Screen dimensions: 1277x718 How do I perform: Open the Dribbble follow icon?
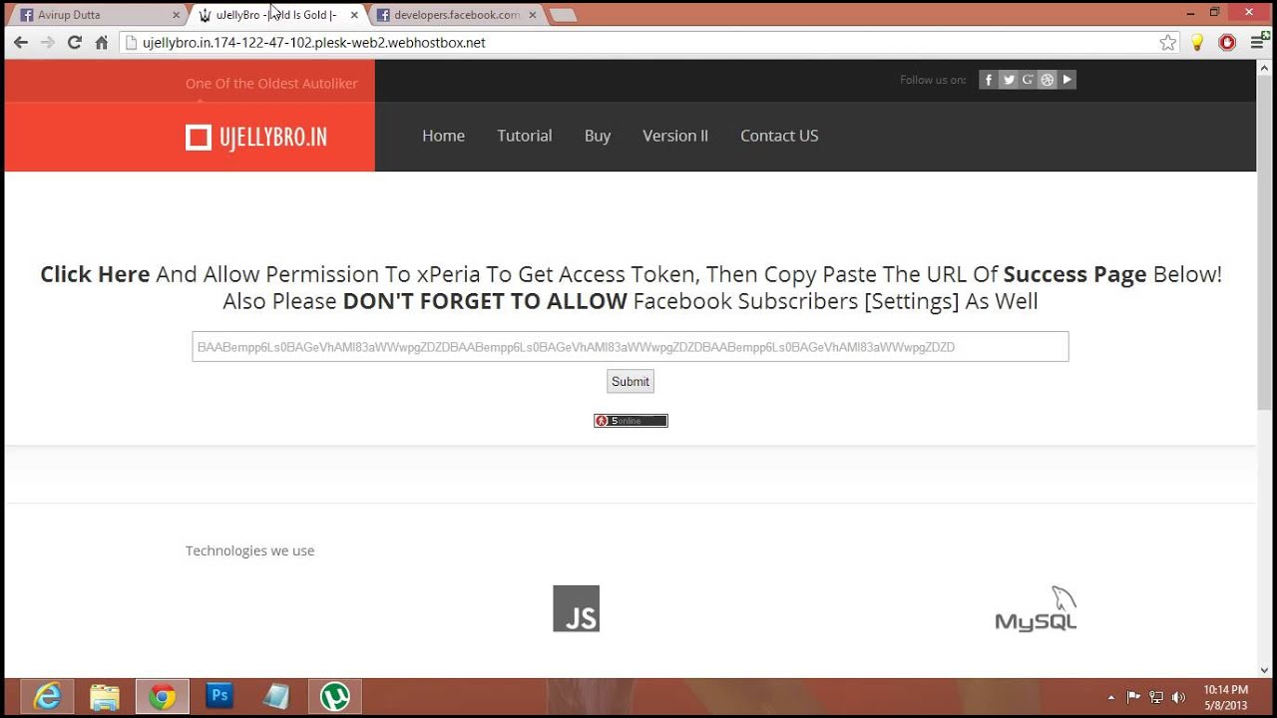click(1047, 80)
